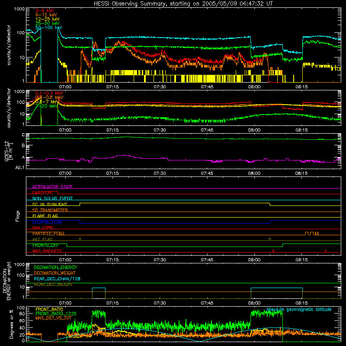Select the SAA_FLAG label
Screen dimensions: 346x346
(x=42, y=227)
